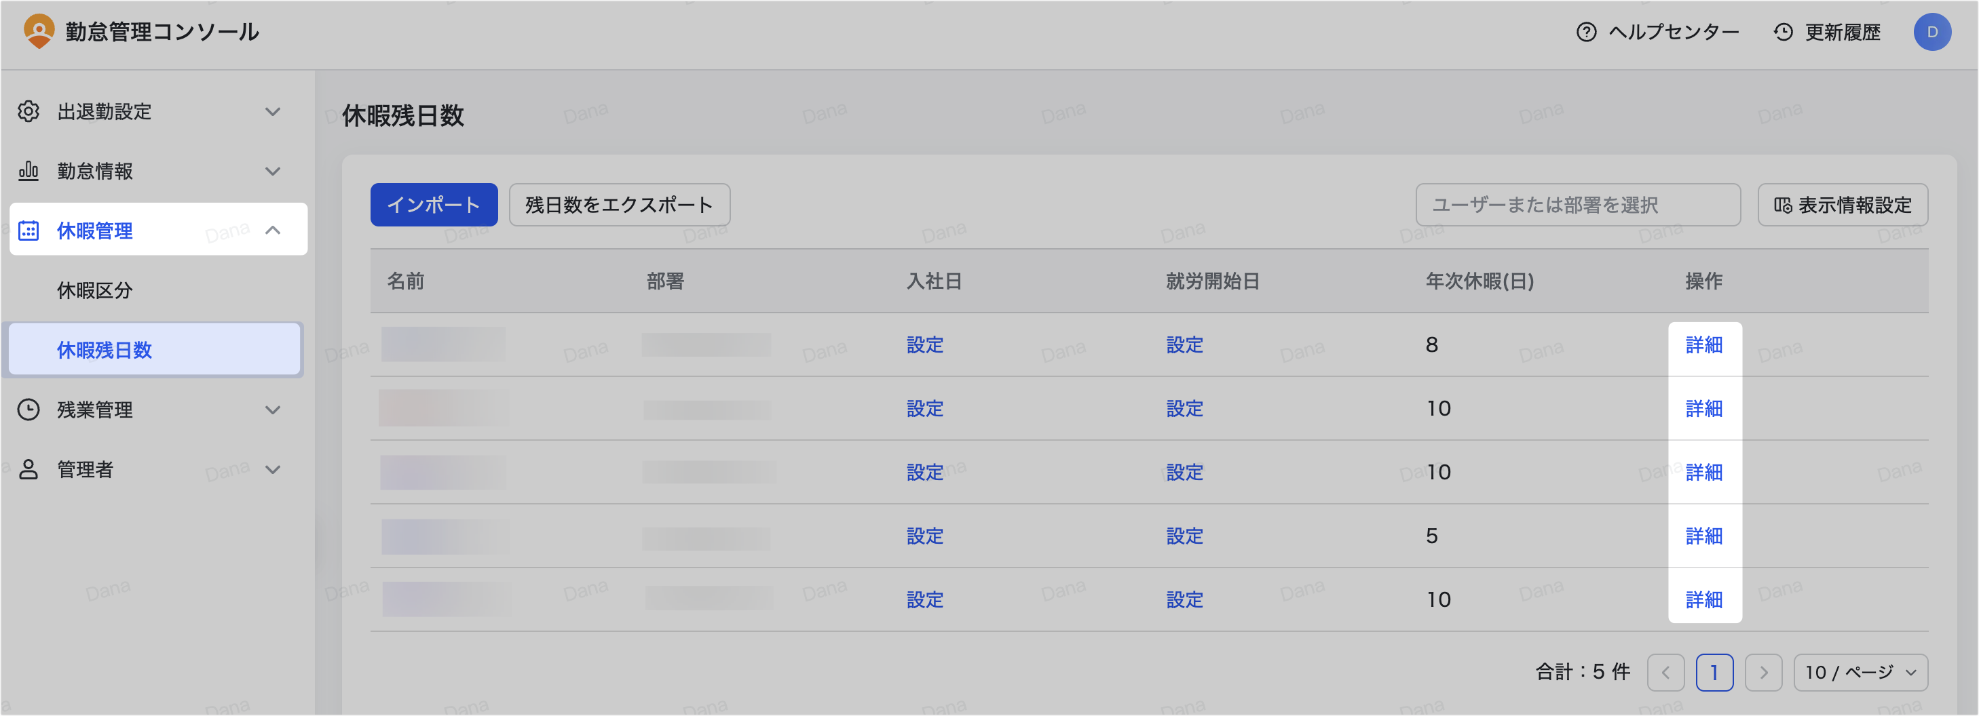
Task: Click the user or department search field
Action: [1577, 205]
